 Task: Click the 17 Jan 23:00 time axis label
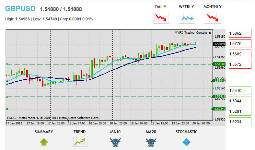(x=56, y=123)
